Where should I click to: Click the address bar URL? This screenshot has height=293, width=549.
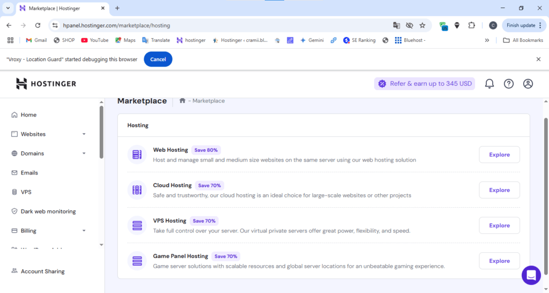click(116, 25)
